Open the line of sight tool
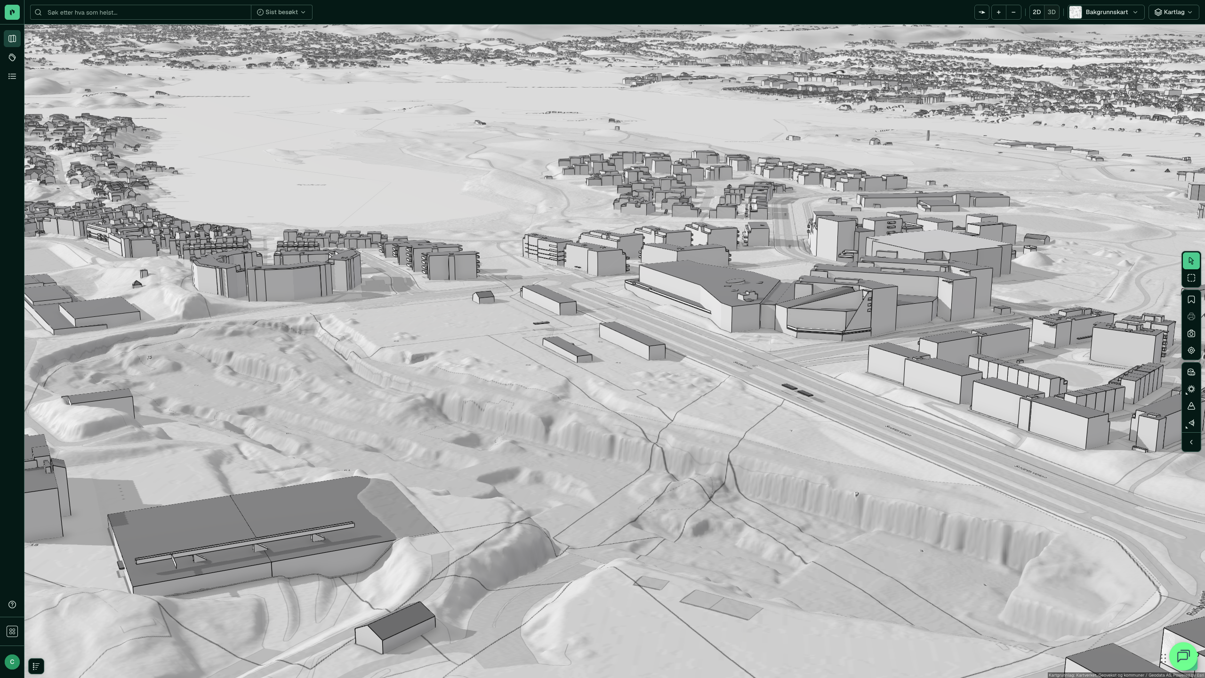Viewport: 1205px width, 678px height. pyautogui.click(x=1191, y=423)
